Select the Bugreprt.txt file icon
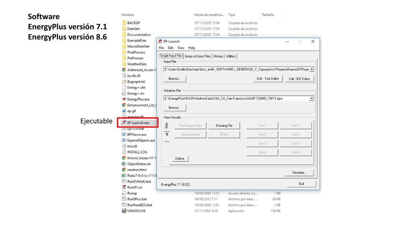This screenshot has width=408, height=229. (x=124, y=82)
